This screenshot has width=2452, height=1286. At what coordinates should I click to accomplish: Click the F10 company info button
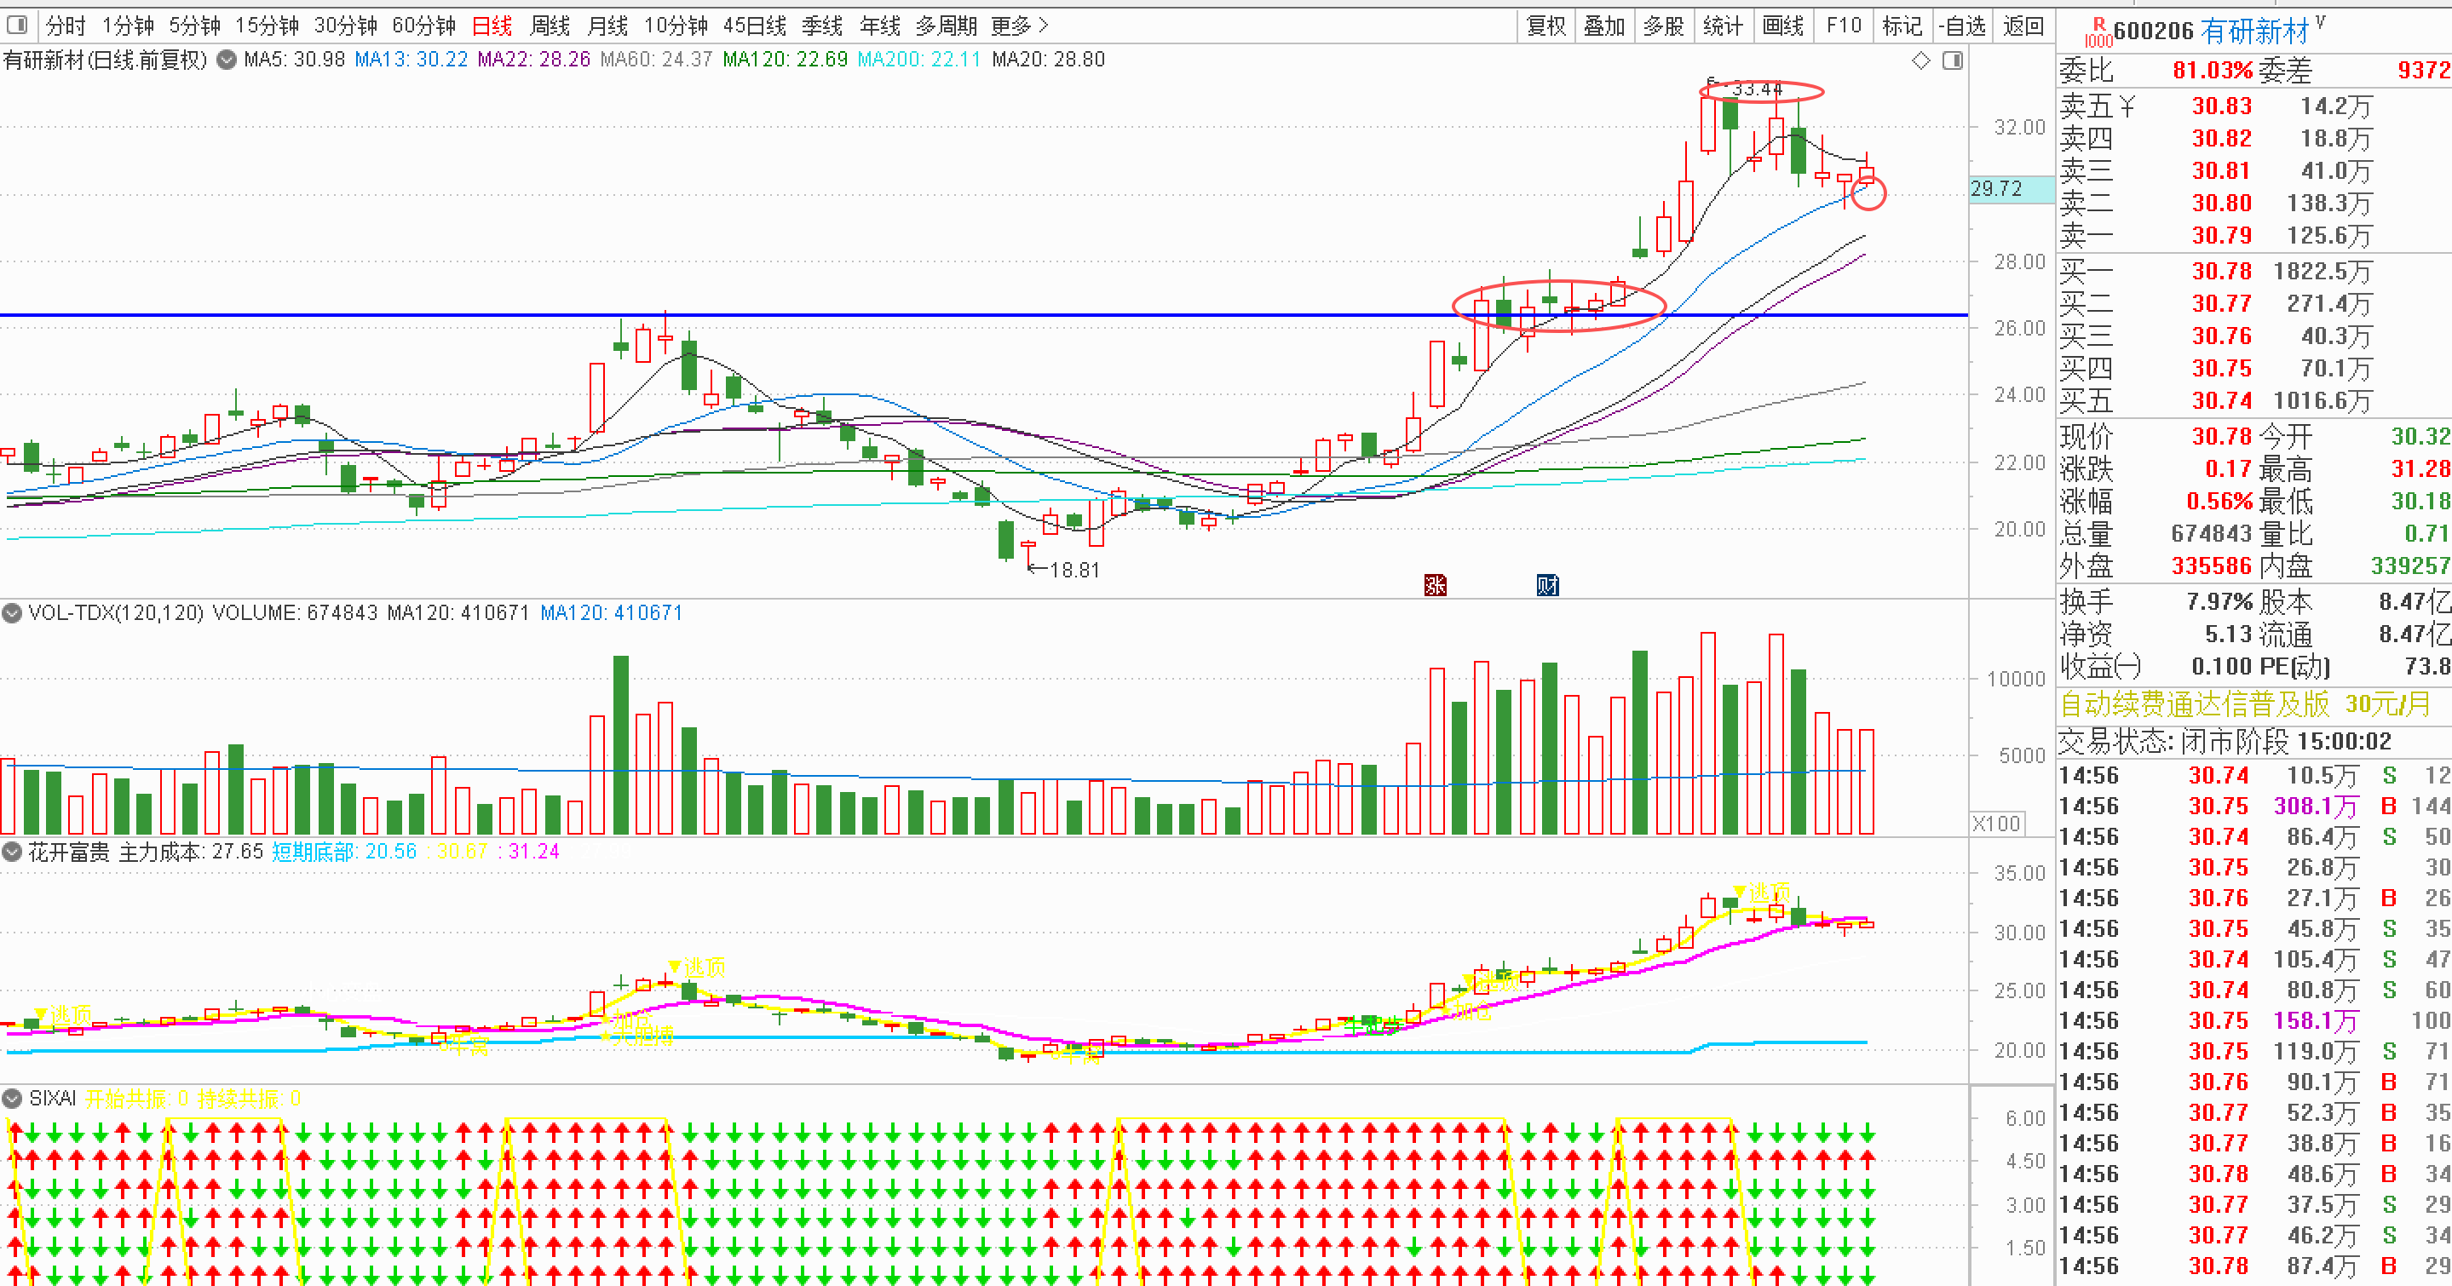(1844, 26)
